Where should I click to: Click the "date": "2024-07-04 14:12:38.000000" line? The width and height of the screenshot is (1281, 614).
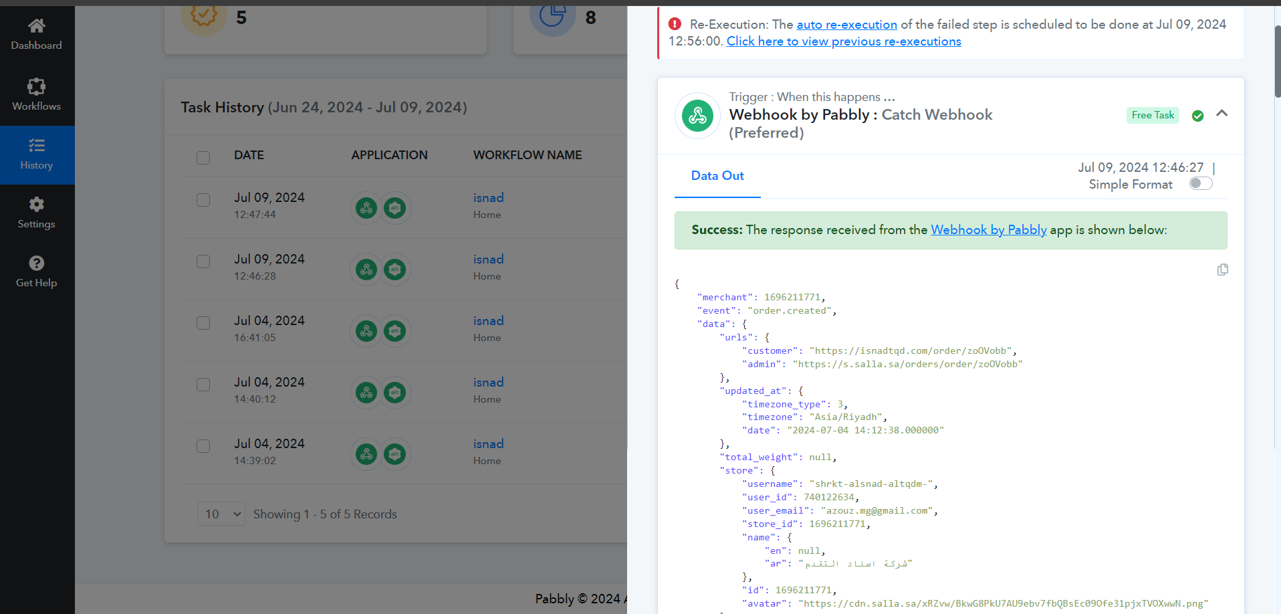[x=843, y=431]
